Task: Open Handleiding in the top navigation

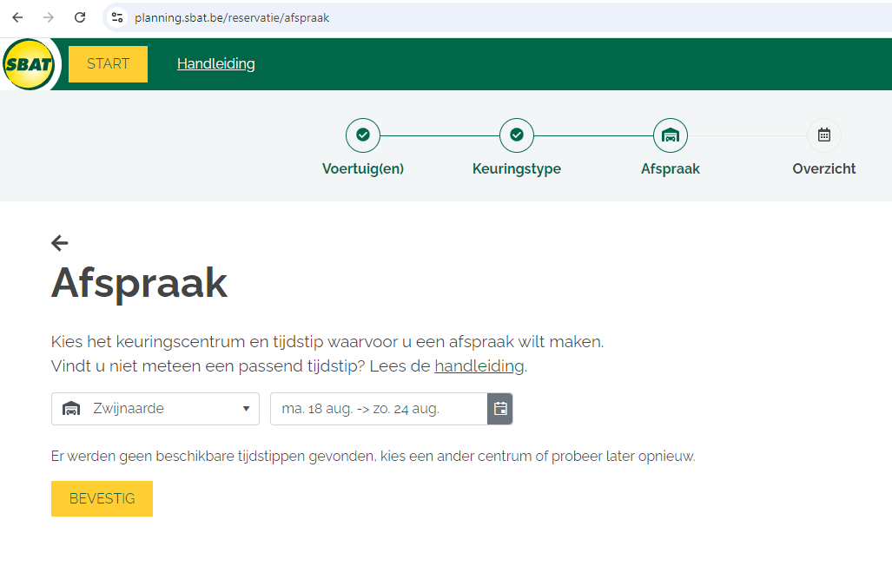Action: click(x=215, y=64)
